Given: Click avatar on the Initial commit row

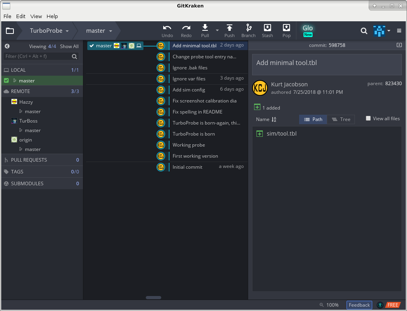Looking at the screenshot, I should 161,167.
